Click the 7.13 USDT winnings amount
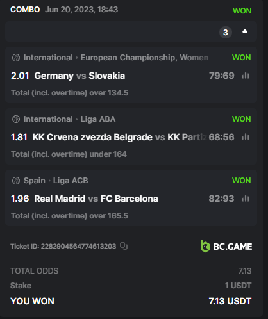Viewport: 268px width, 319px height. pyautogui.click(x=230, y=301)
